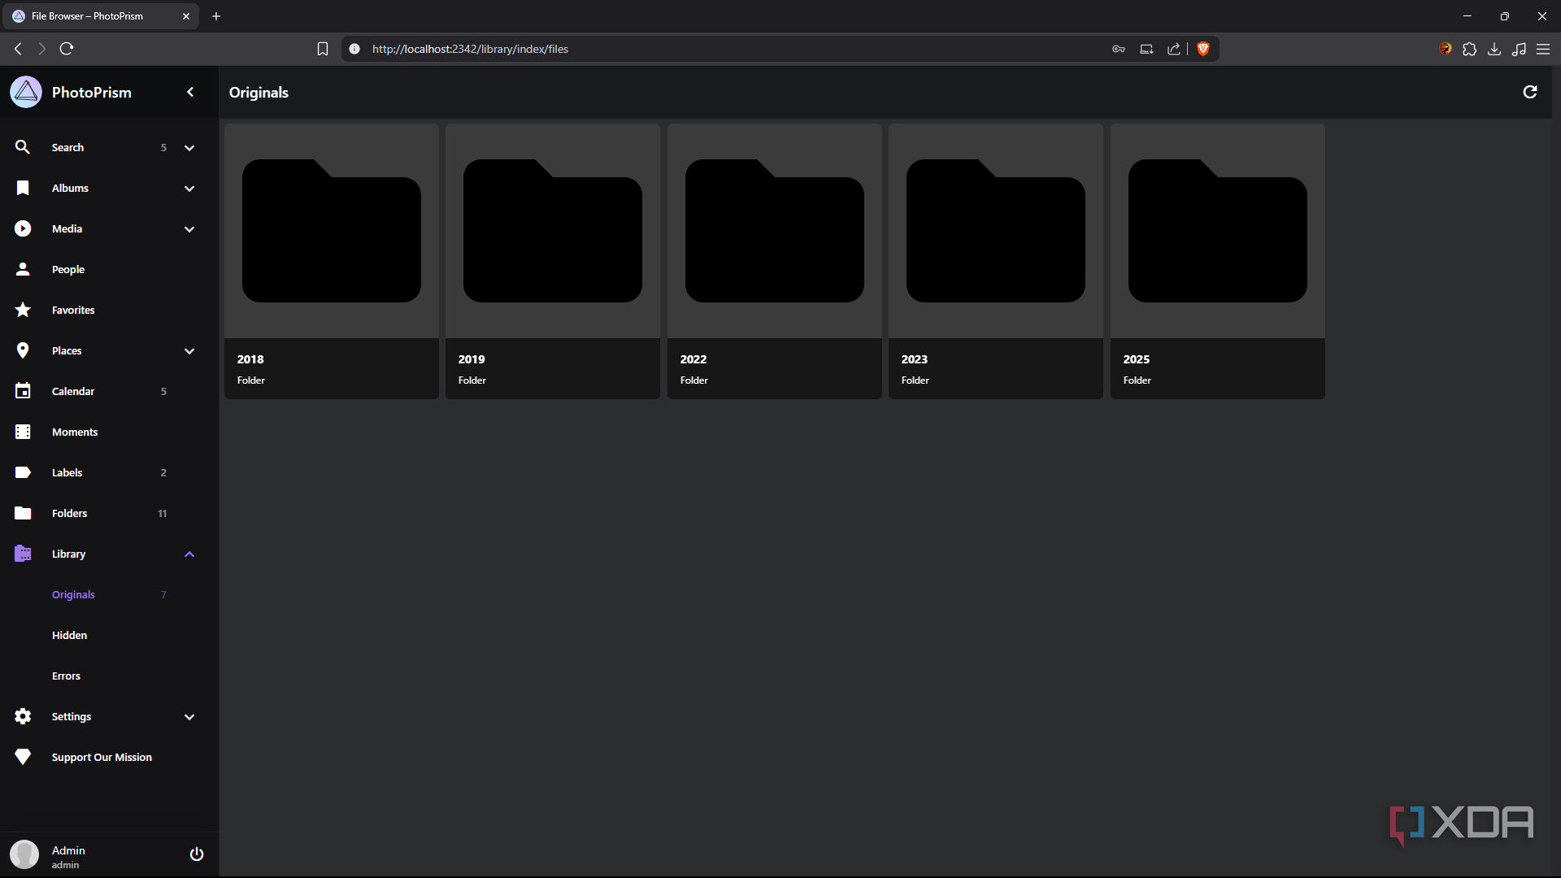1561x878 pixels.
Task: Open Search via its magnifier icon
Action: click(23, 147)
